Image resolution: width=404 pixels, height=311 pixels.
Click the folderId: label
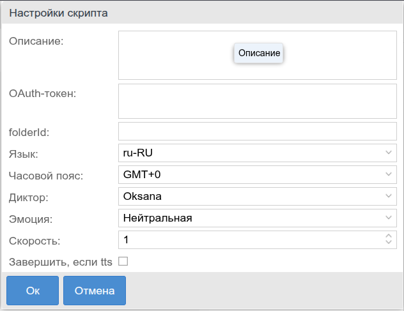(29, 132)
